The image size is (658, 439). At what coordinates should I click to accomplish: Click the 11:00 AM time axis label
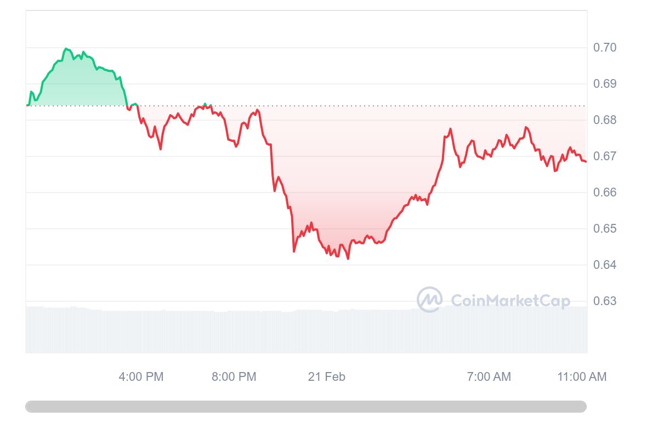click(x=582, y=377)
